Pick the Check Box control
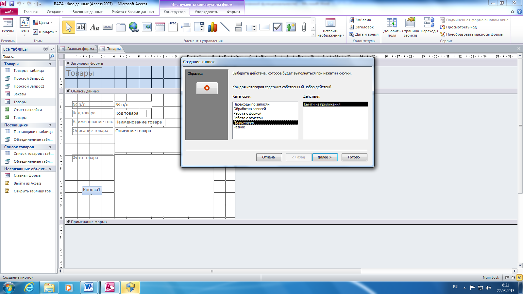The height and width of the screenshot is (294, 523). pos(278,27)
